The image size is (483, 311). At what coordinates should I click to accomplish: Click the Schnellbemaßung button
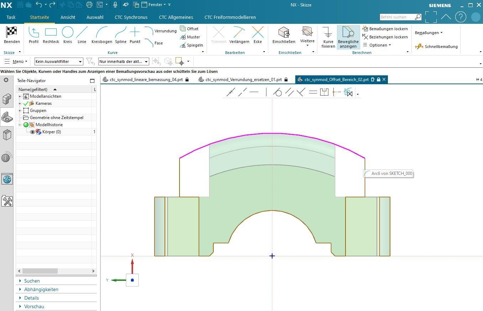coord(437,47)
